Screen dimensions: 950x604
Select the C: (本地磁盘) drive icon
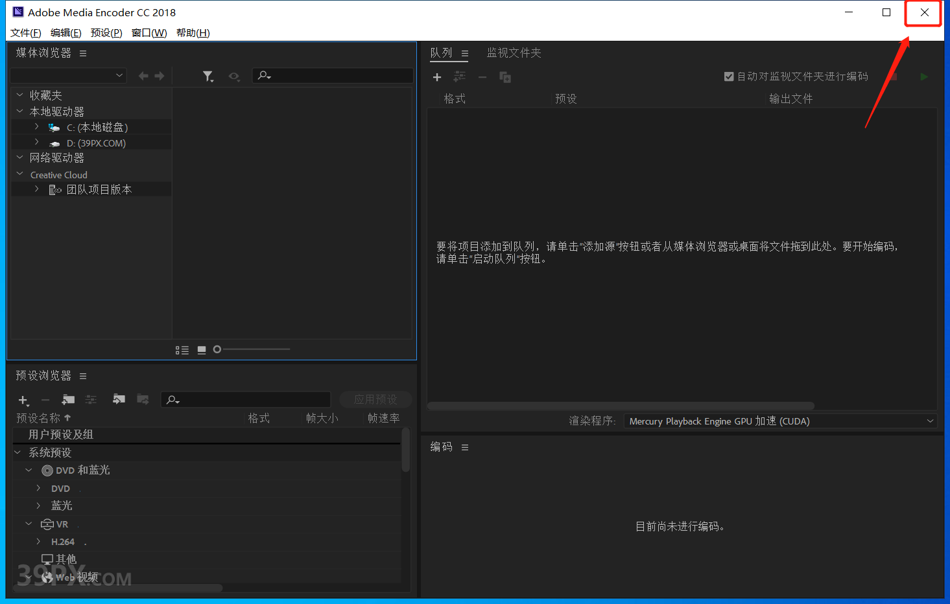tap(54, 128)
